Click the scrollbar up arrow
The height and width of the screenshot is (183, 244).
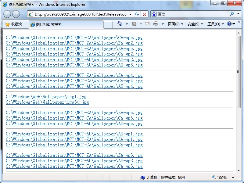(x=239, y=33)
